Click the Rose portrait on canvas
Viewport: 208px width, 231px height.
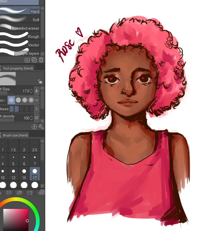pos(128,121)
